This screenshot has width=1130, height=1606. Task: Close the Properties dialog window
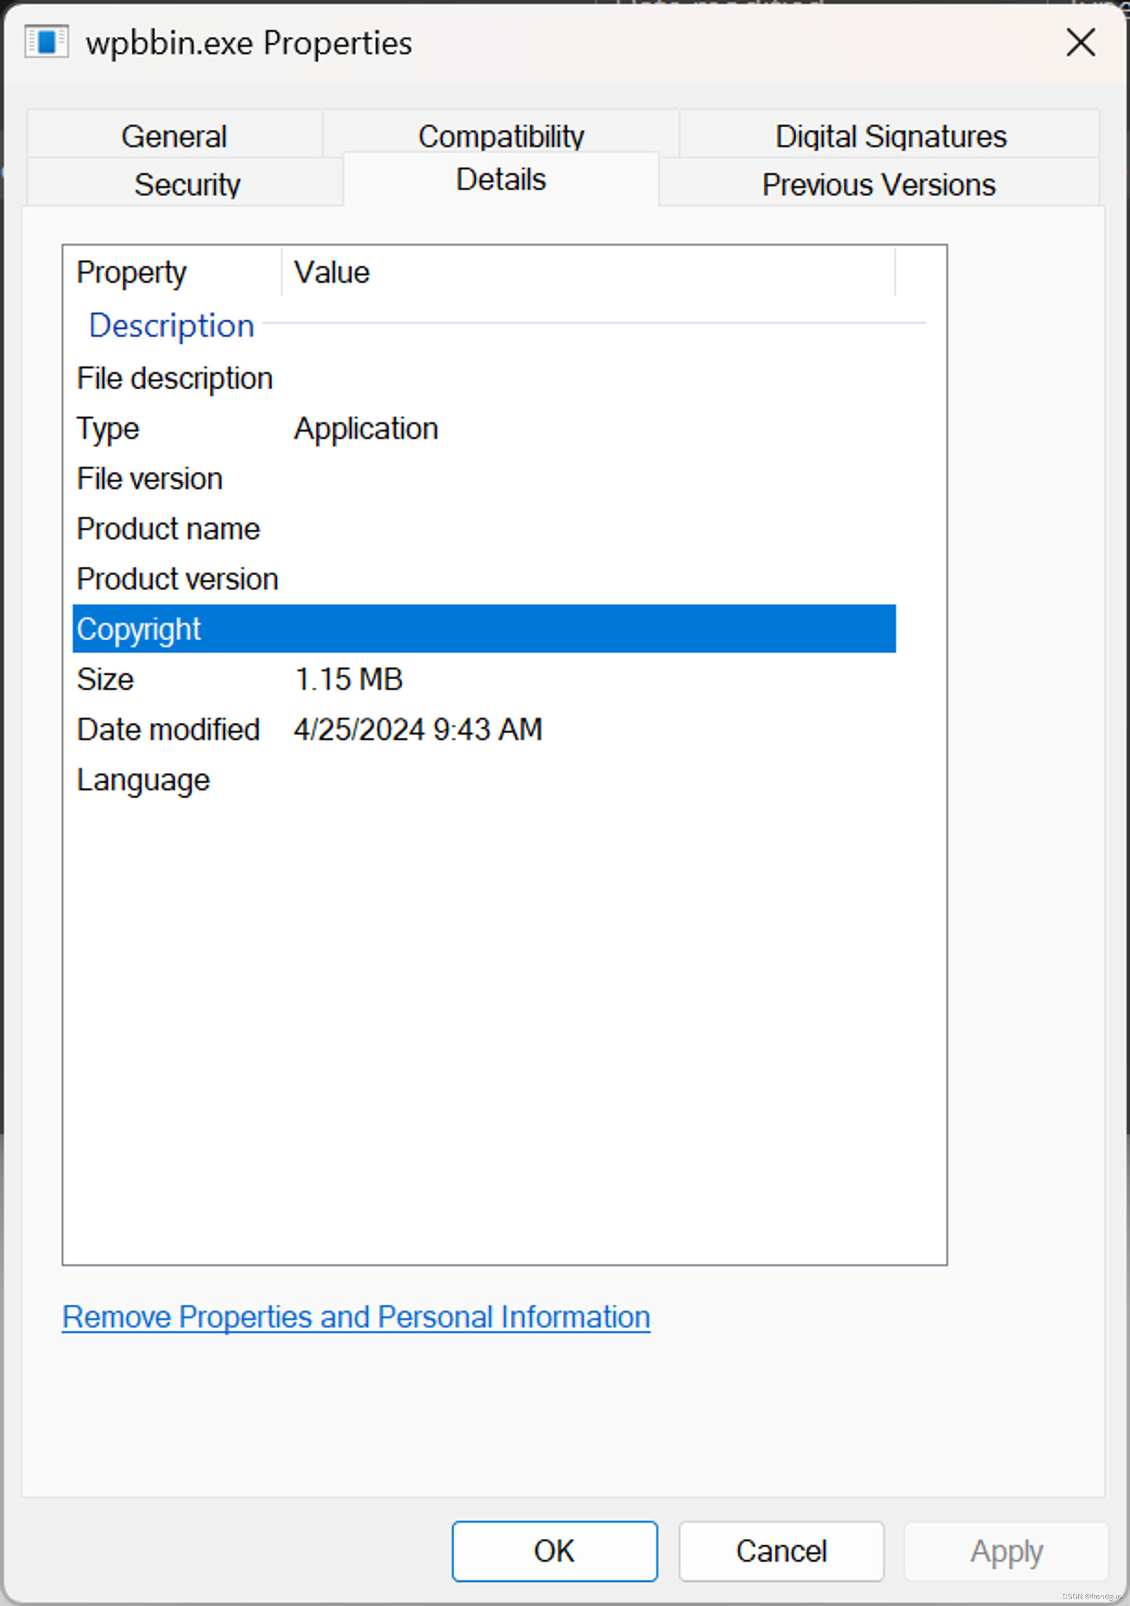click(x=1080, y=43)
